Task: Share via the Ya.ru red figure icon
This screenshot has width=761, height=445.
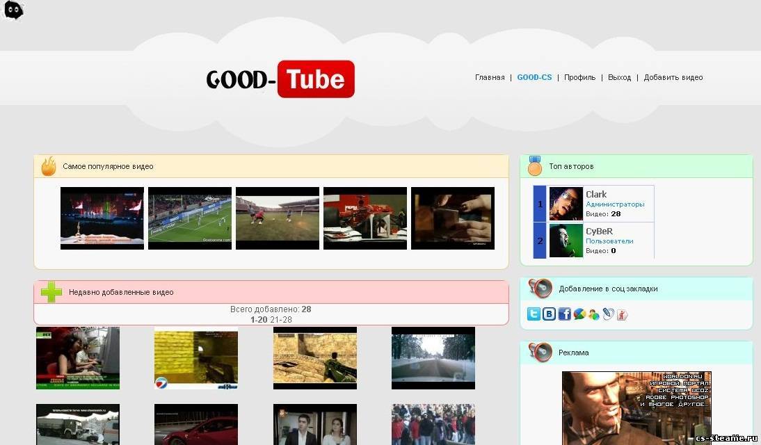Action: pyautogui.click(x=622, y=315)
